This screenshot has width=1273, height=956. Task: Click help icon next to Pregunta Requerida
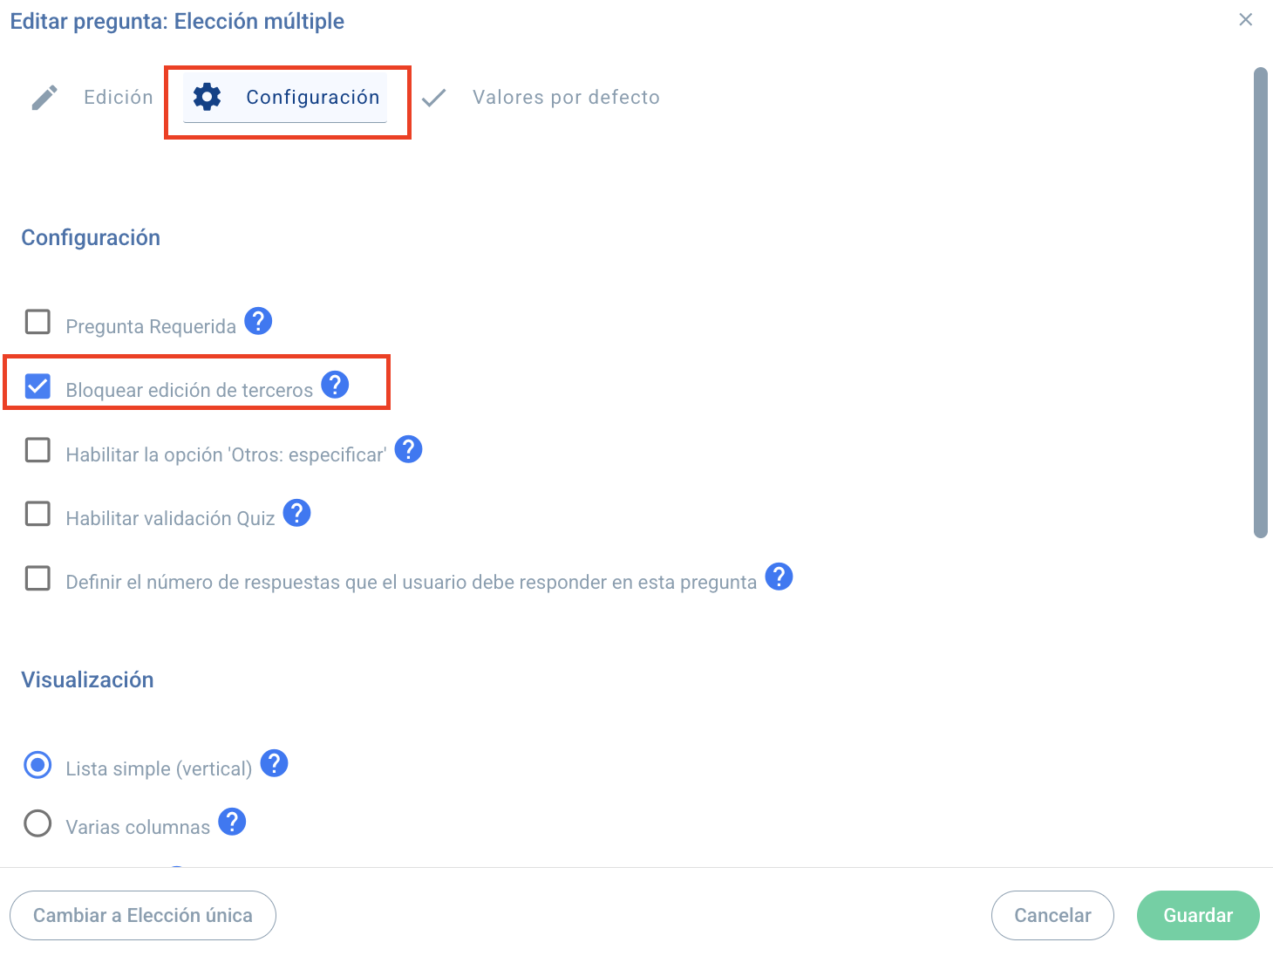(x=258, y=322)
